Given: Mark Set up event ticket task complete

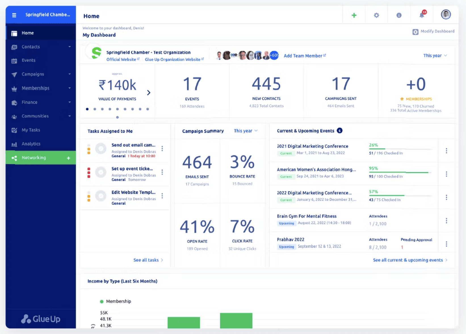Looking at the screenshot, I should tap(101, 172).
